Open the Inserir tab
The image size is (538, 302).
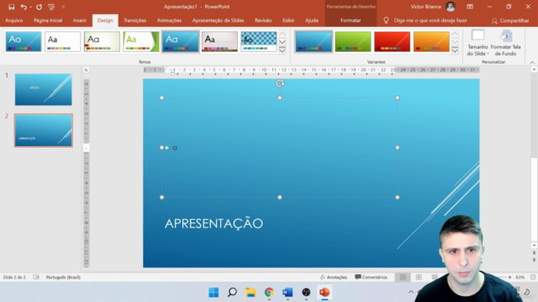pos(80,20)
